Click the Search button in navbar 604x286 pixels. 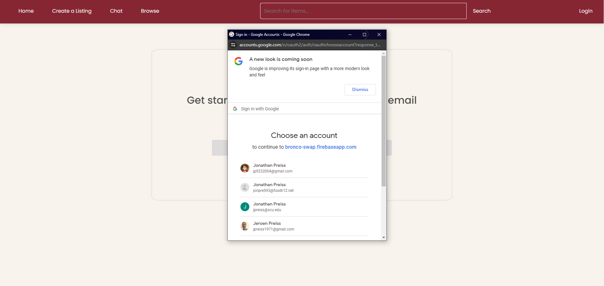coord(482,11)
